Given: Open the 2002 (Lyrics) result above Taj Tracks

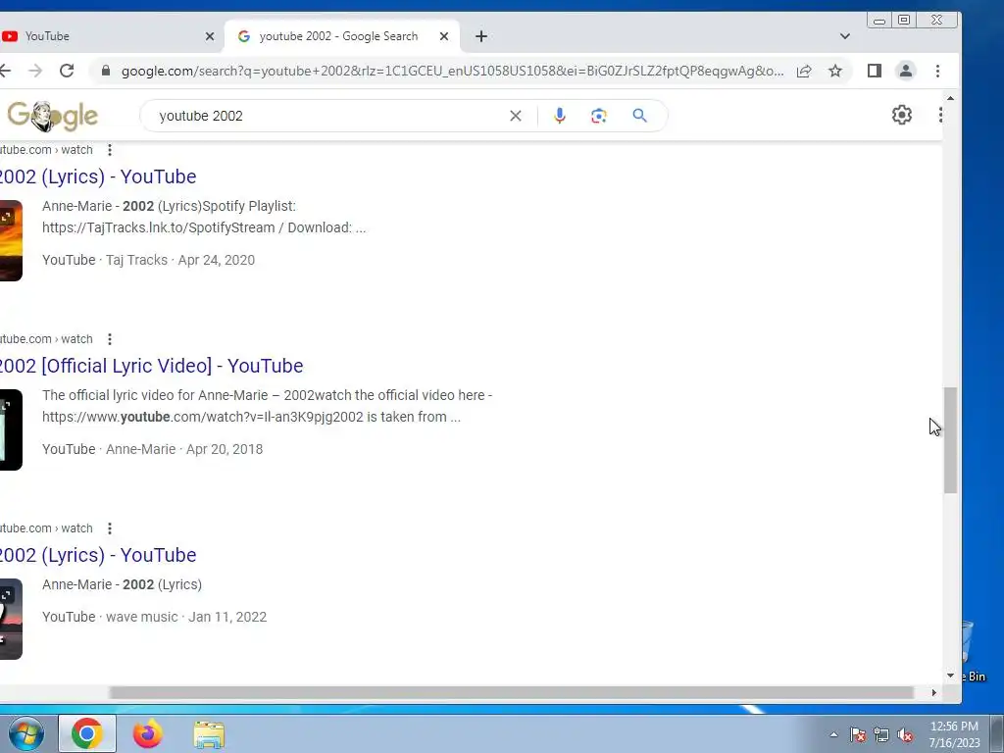Looking at the screenshot, I should point(97,176).
